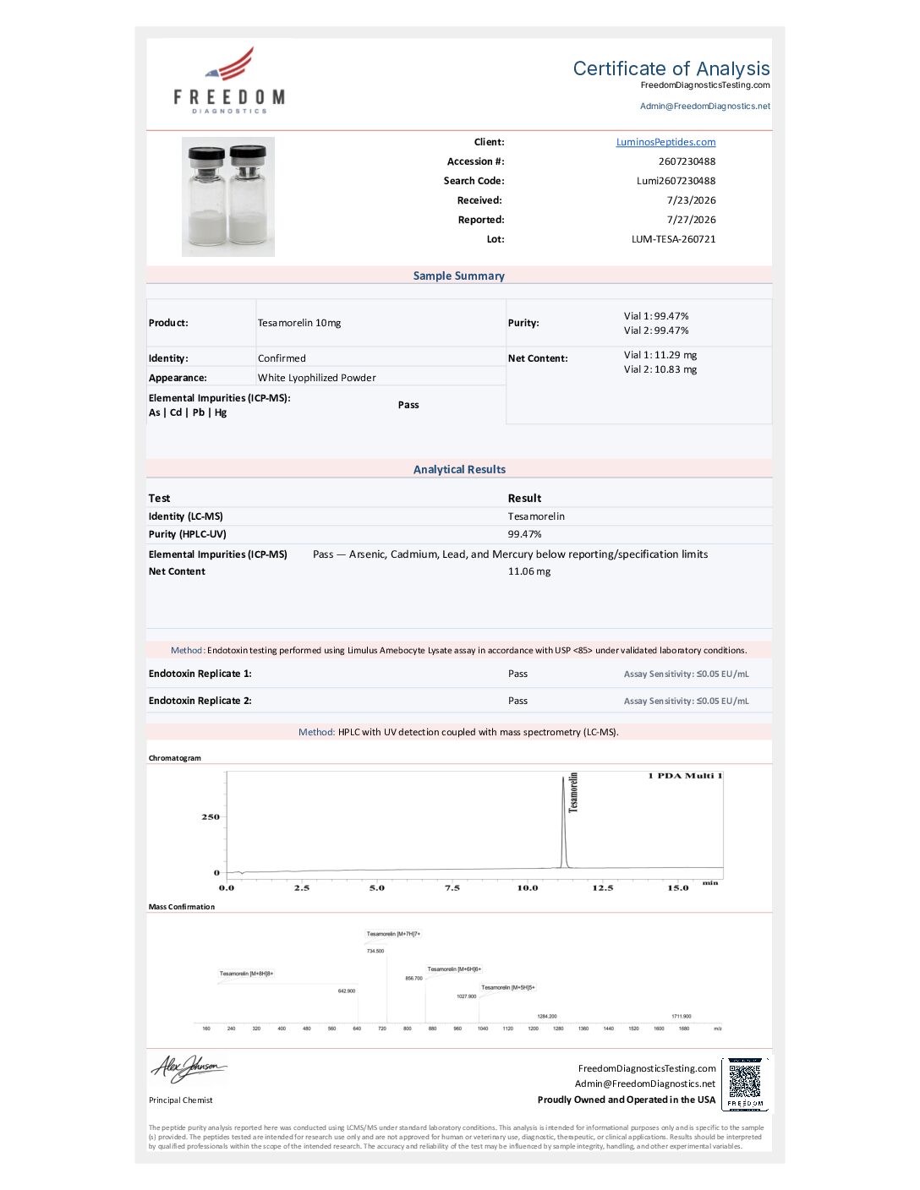Select Net Content result 11.06 mg
This screenshot has height=1190, width=920.
click(x=528, y=571)
